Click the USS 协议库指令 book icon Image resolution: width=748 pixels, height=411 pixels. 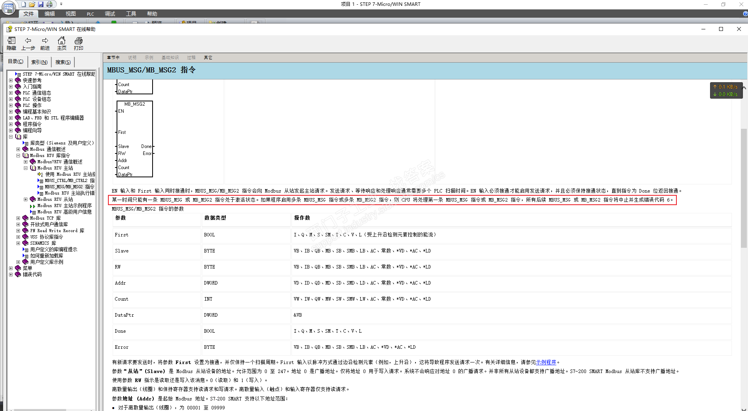[25, 237]
